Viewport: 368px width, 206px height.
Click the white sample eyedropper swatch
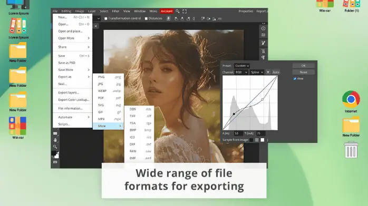pos(263,140)
